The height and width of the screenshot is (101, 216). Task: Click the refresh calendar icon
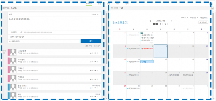pyautogui.click(x=126, y=22)
